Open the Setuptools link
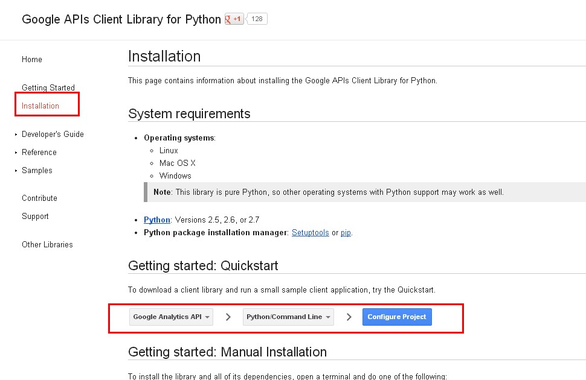This screenshot has width=586, height=380. coord(310,233)
